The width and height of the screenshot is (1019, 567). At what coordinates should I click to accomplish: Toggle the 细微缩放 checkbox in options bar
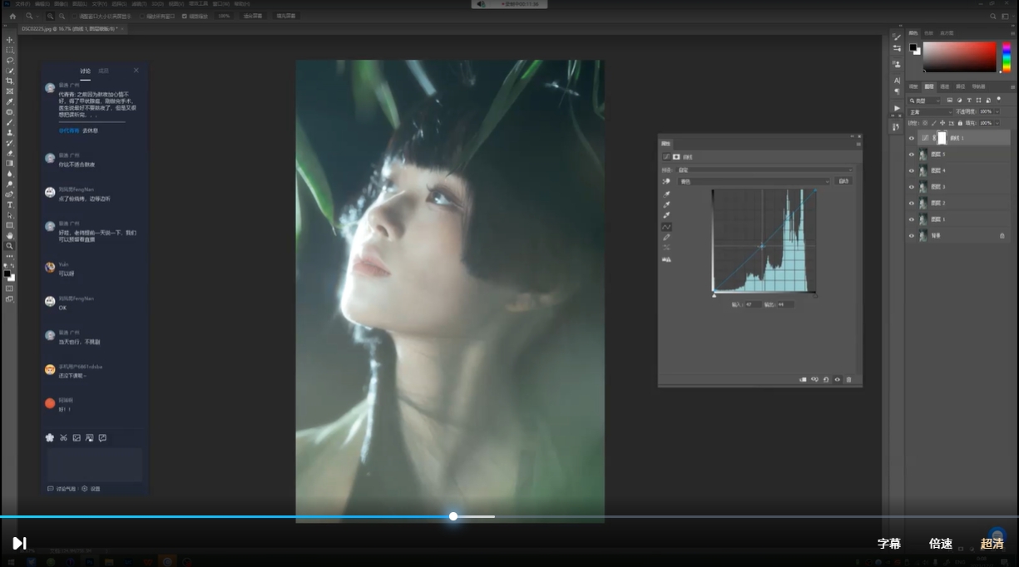click(x=185, y=16)
